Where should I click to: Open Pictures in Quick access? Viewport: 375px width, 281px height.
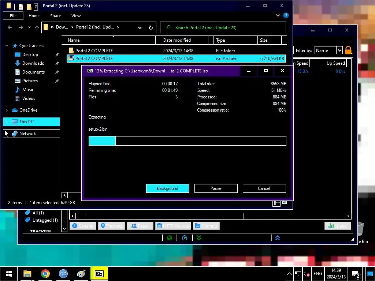pyautogui.click(x=30, y=81)
